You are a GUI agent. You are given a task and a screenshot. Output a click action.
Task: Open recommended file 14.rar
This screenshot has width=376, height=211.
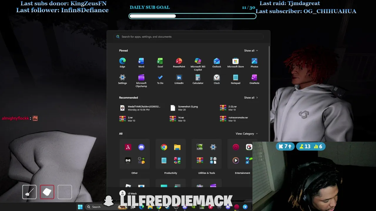click(x=177, y=119)
